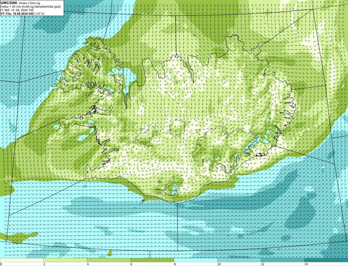The width and height of the screenshot is (348, 266).
Task: Click the 0–2 m/s pale yellow legend swatch
Action: tap(22, 260)
